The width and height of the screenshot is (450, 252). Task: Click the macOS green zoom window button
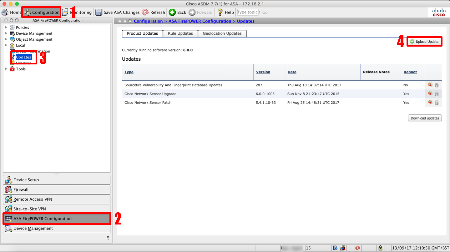pyautogui.click(x=17, y=4)
